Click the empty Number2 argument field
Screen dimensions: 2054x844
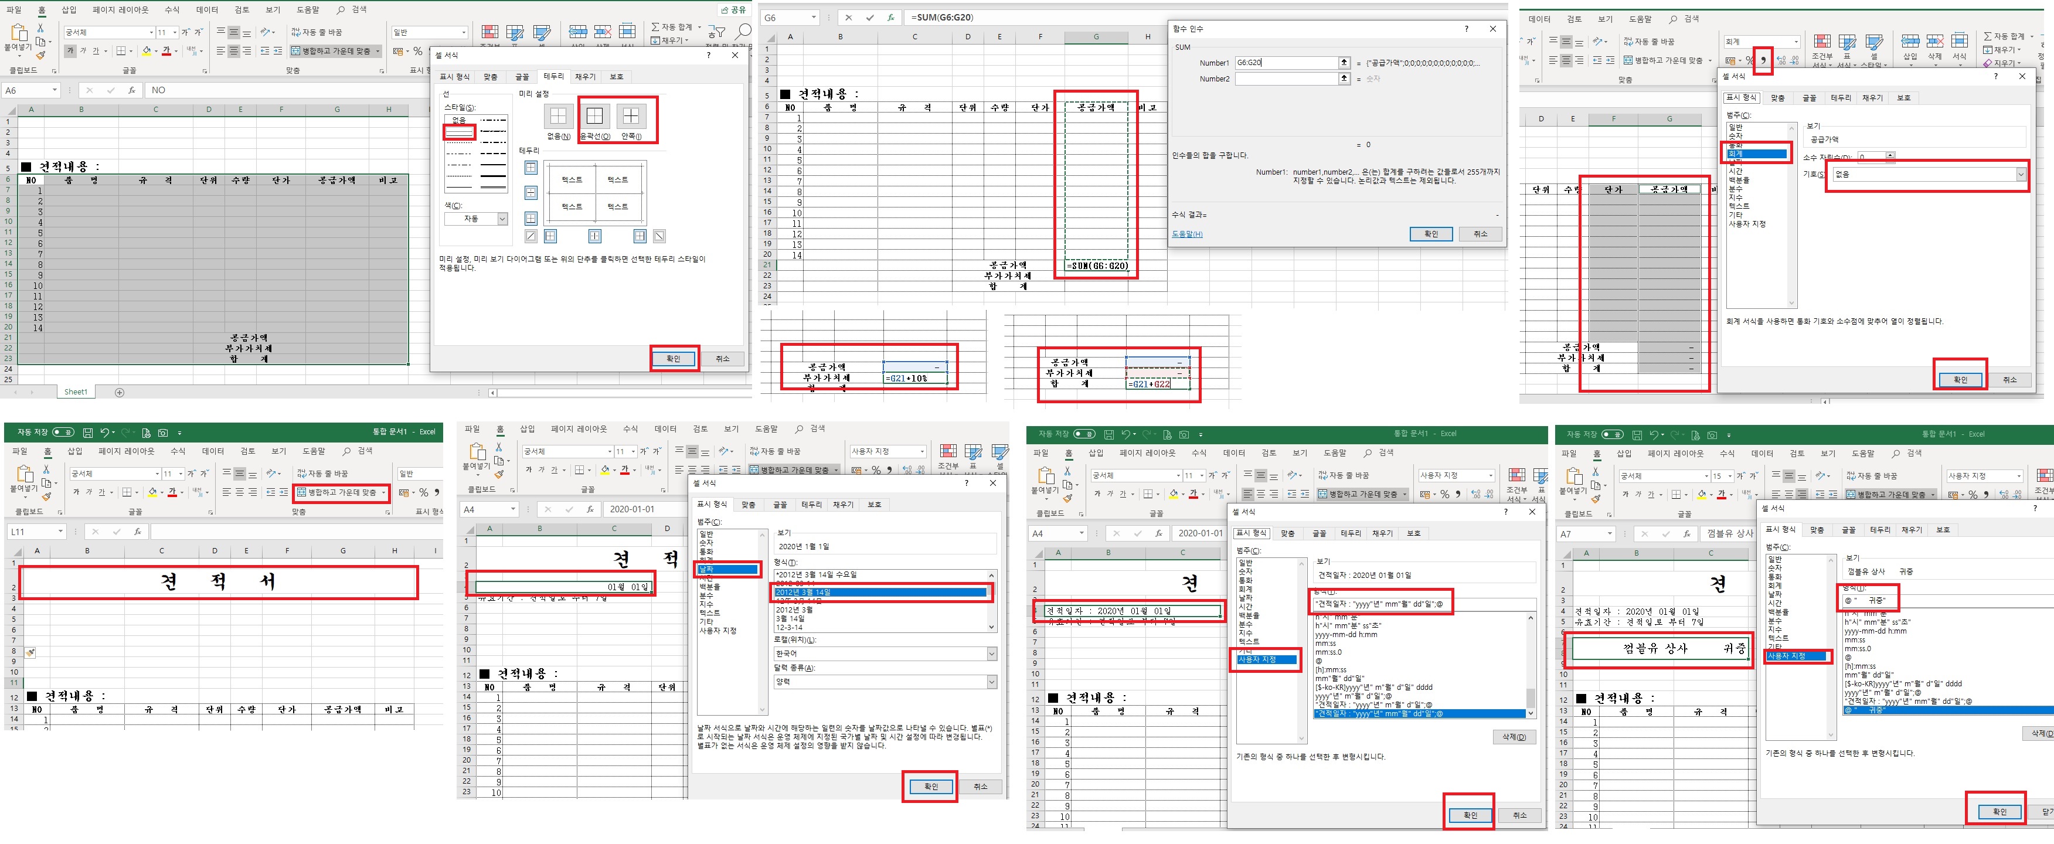pyautogui.click(x=1286, y=79)
